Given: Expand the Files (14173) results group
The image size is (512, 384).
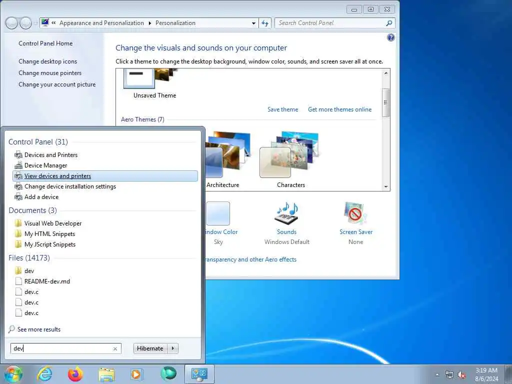Looking at the screenshot, I should pos(29,257).
